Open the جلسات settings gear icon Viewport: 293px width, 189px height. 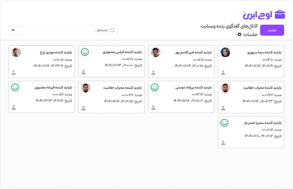pyautogui.click(x=239, y=34)
